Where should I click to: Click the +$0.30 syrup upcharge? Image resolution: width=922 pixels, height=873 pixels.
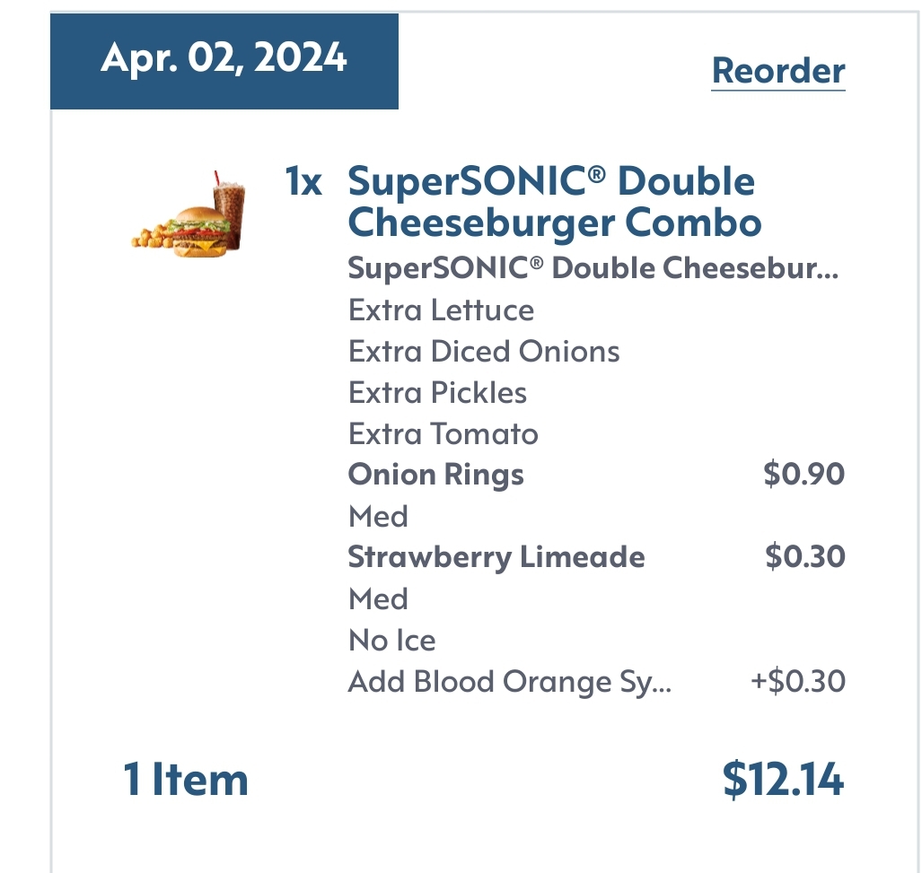click(797, 682)
